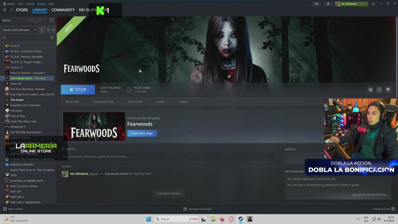The height and width of the screenshot is (224, 398).
Task: Show hidden system tray icons
Action: coord(358,219)
